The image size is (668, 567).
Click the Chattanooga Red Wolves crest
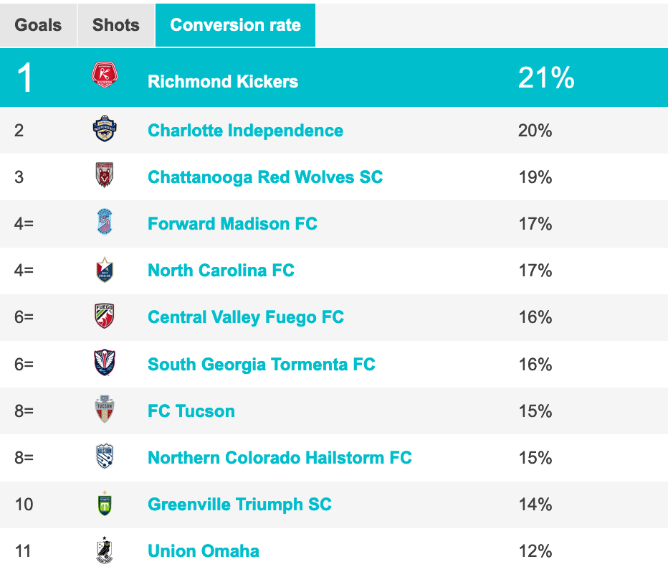pos(105,176)
